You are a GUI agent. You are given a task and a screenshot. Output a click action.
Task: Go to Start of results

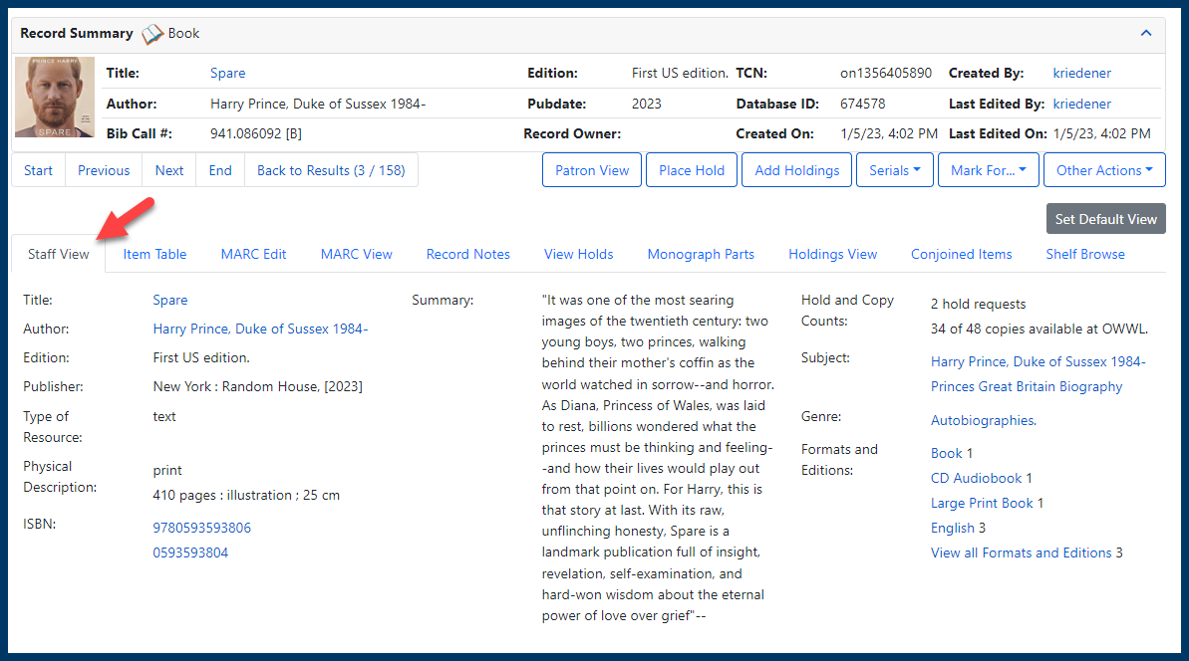pyautogui.click(x=38, y=170)
